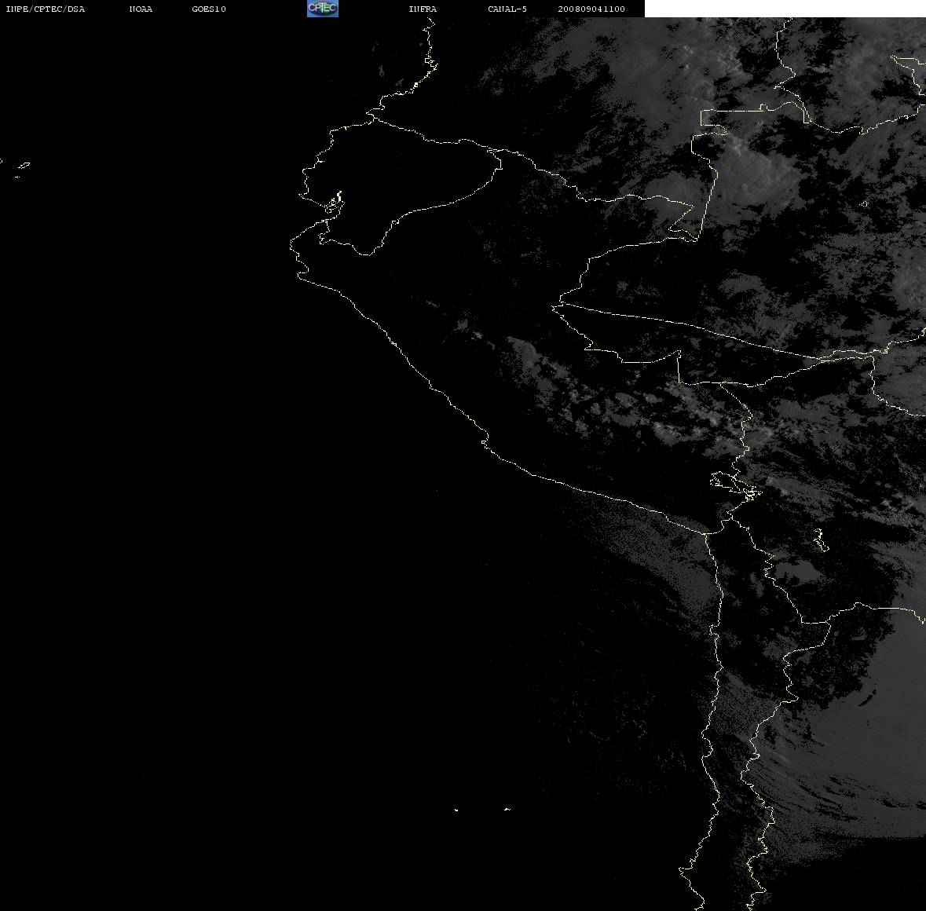Click the blank white box in the header
The height and width of the screenshot is (911, 926).
pos(785,9)
